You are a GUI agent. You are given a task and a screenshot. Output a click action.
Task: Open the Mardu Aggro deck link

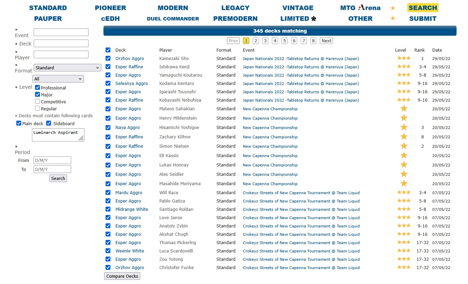(x=129, y=192)
